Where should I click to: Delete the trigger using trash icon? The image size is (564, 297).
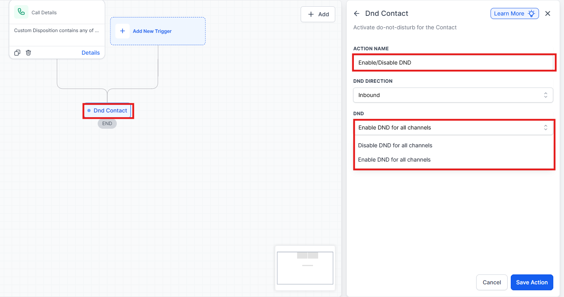pyautogui.click(x=29, y=53)
